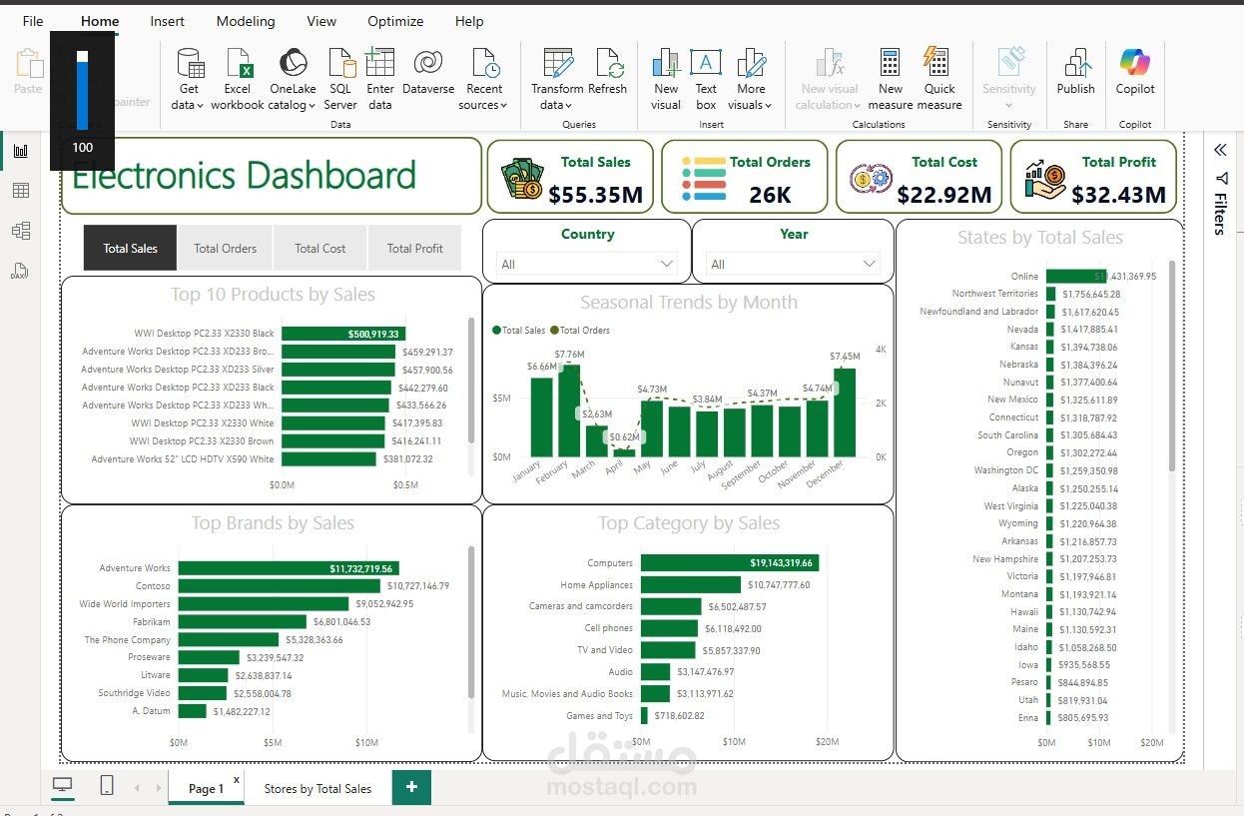Switch to the View ribbon tab
Image resolution: width=1244 pixels, height=816 pixels.
coord(321,21)
